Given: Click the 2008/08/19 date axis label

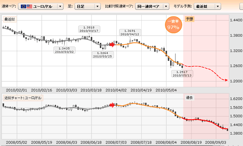Looking at the screenshot, I should tap(191, 142).
